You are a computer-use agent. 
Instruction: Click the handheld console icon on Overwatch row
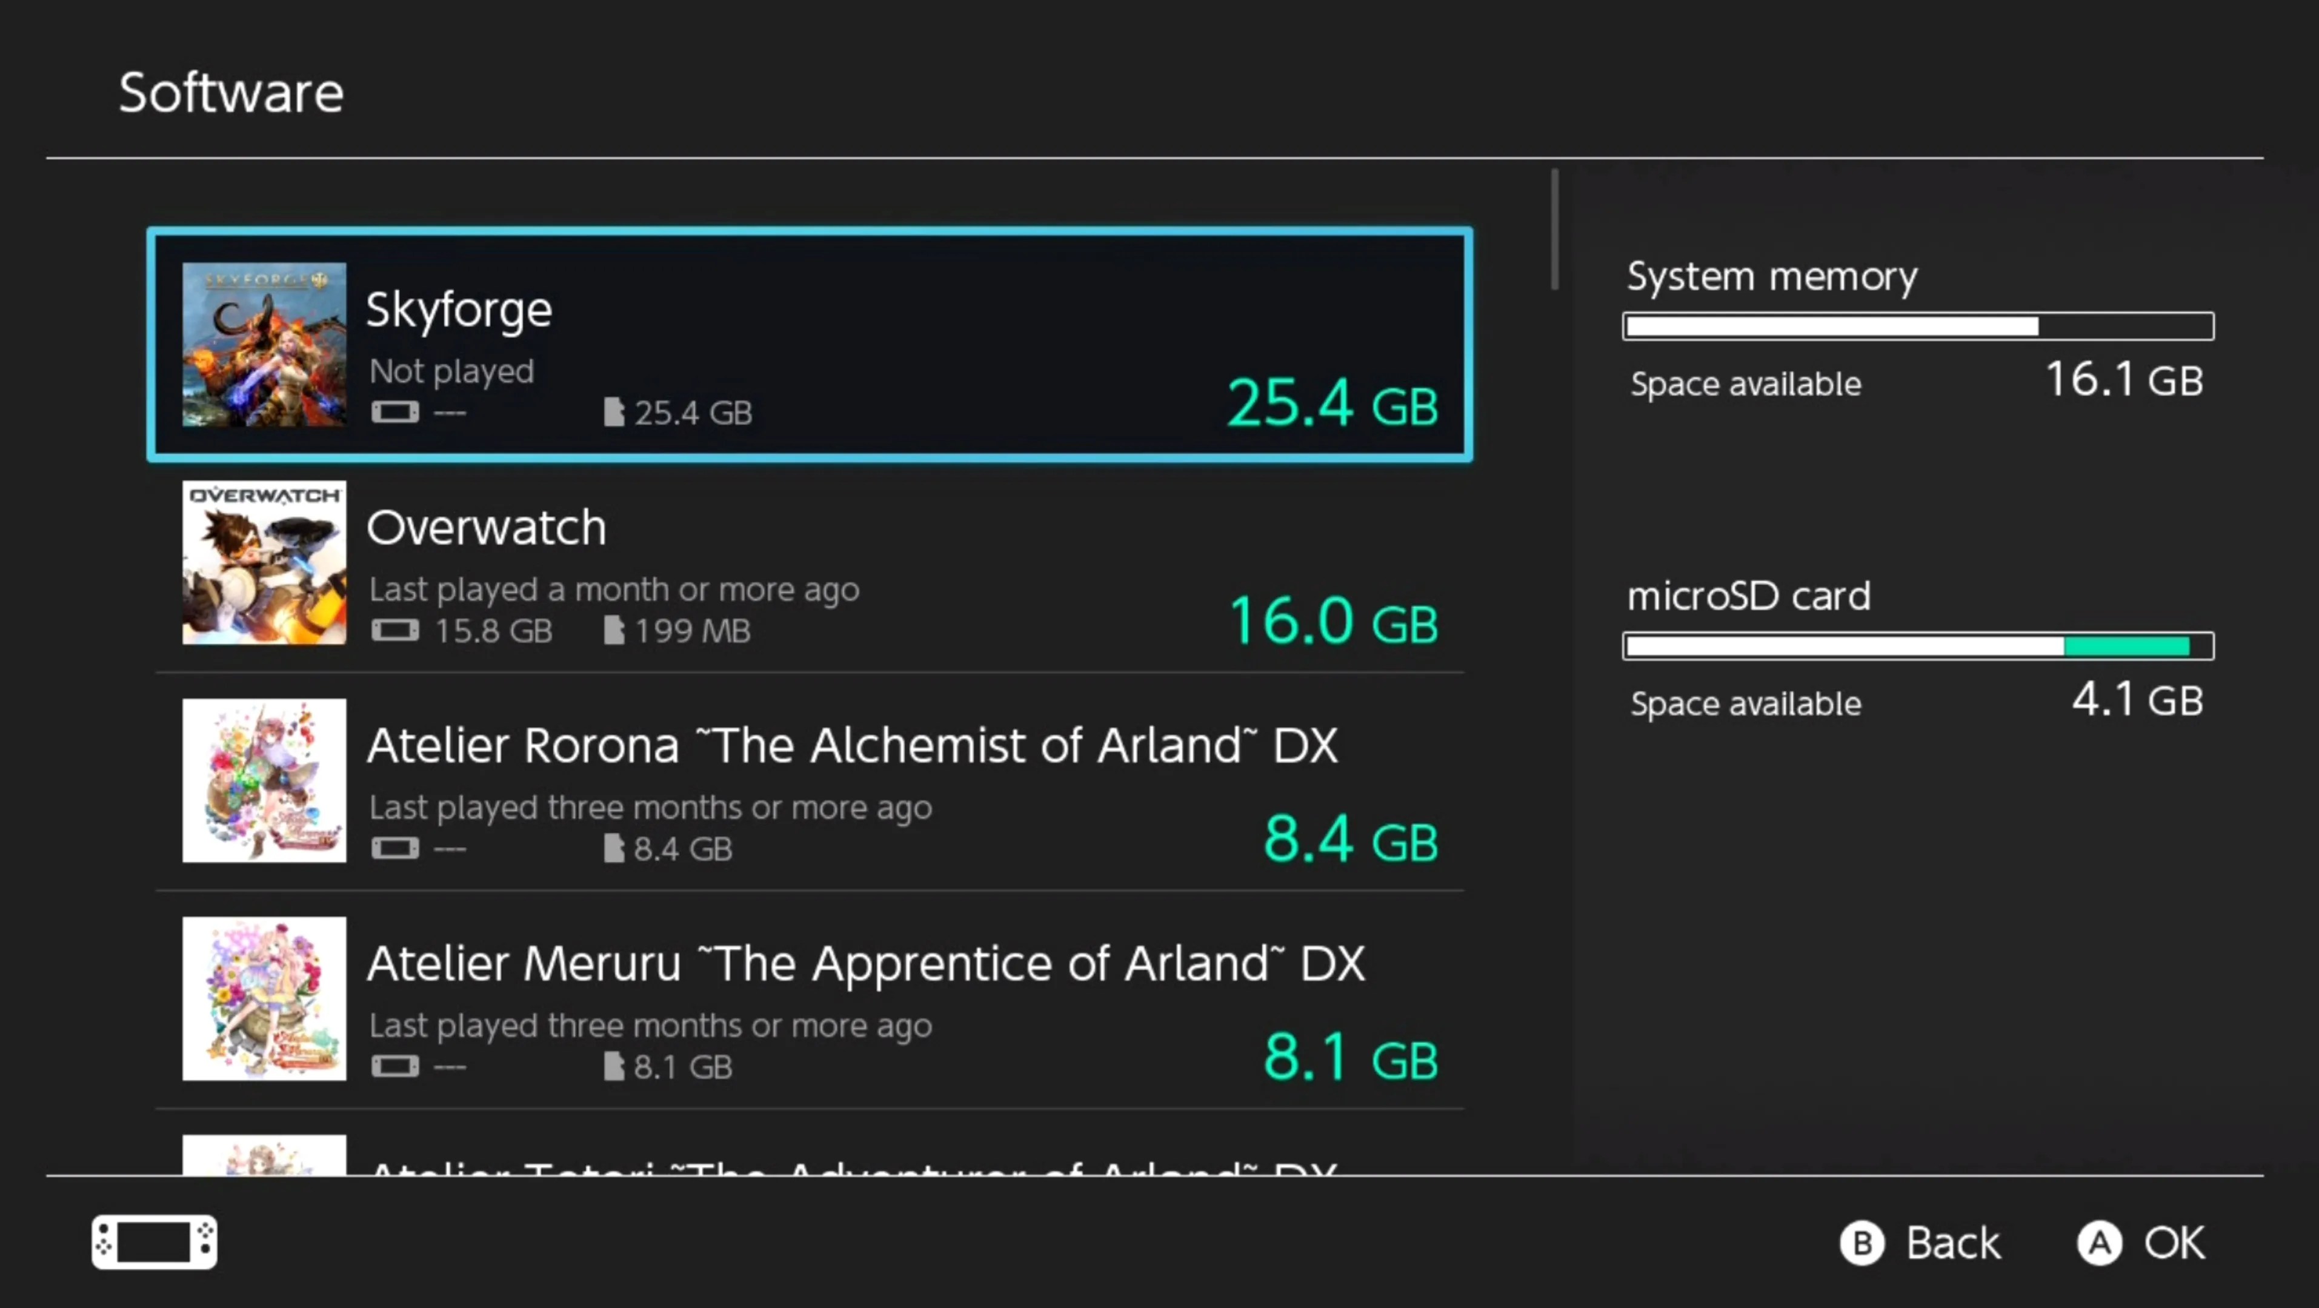tap(396, 630)
